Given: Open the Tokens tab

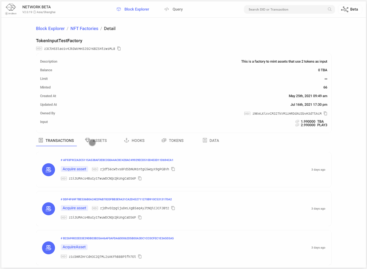Looking at the screenshot, I should tap(173, 141).
